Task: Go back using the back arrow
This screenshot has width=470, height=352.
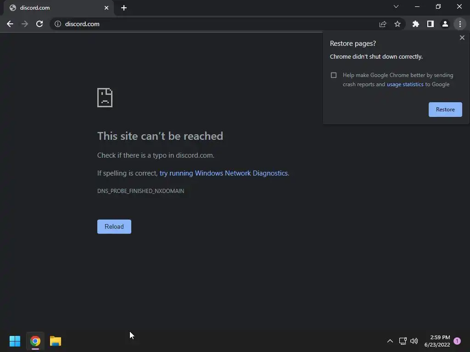Action: tap(10, 24)
